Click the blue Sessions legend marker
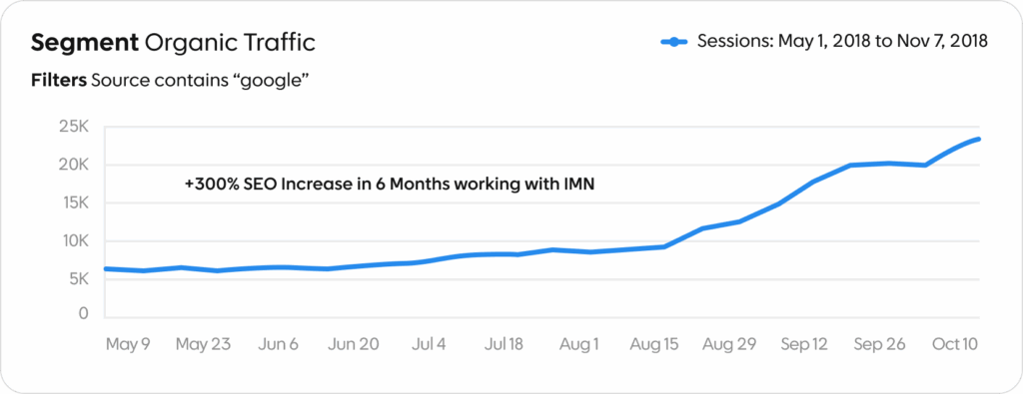 pyautogui.click(x=674, y=42)
